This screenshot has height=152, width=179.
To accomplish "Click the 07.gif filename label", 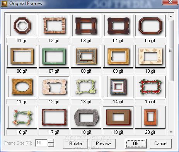I will click(x=54, y=71).
